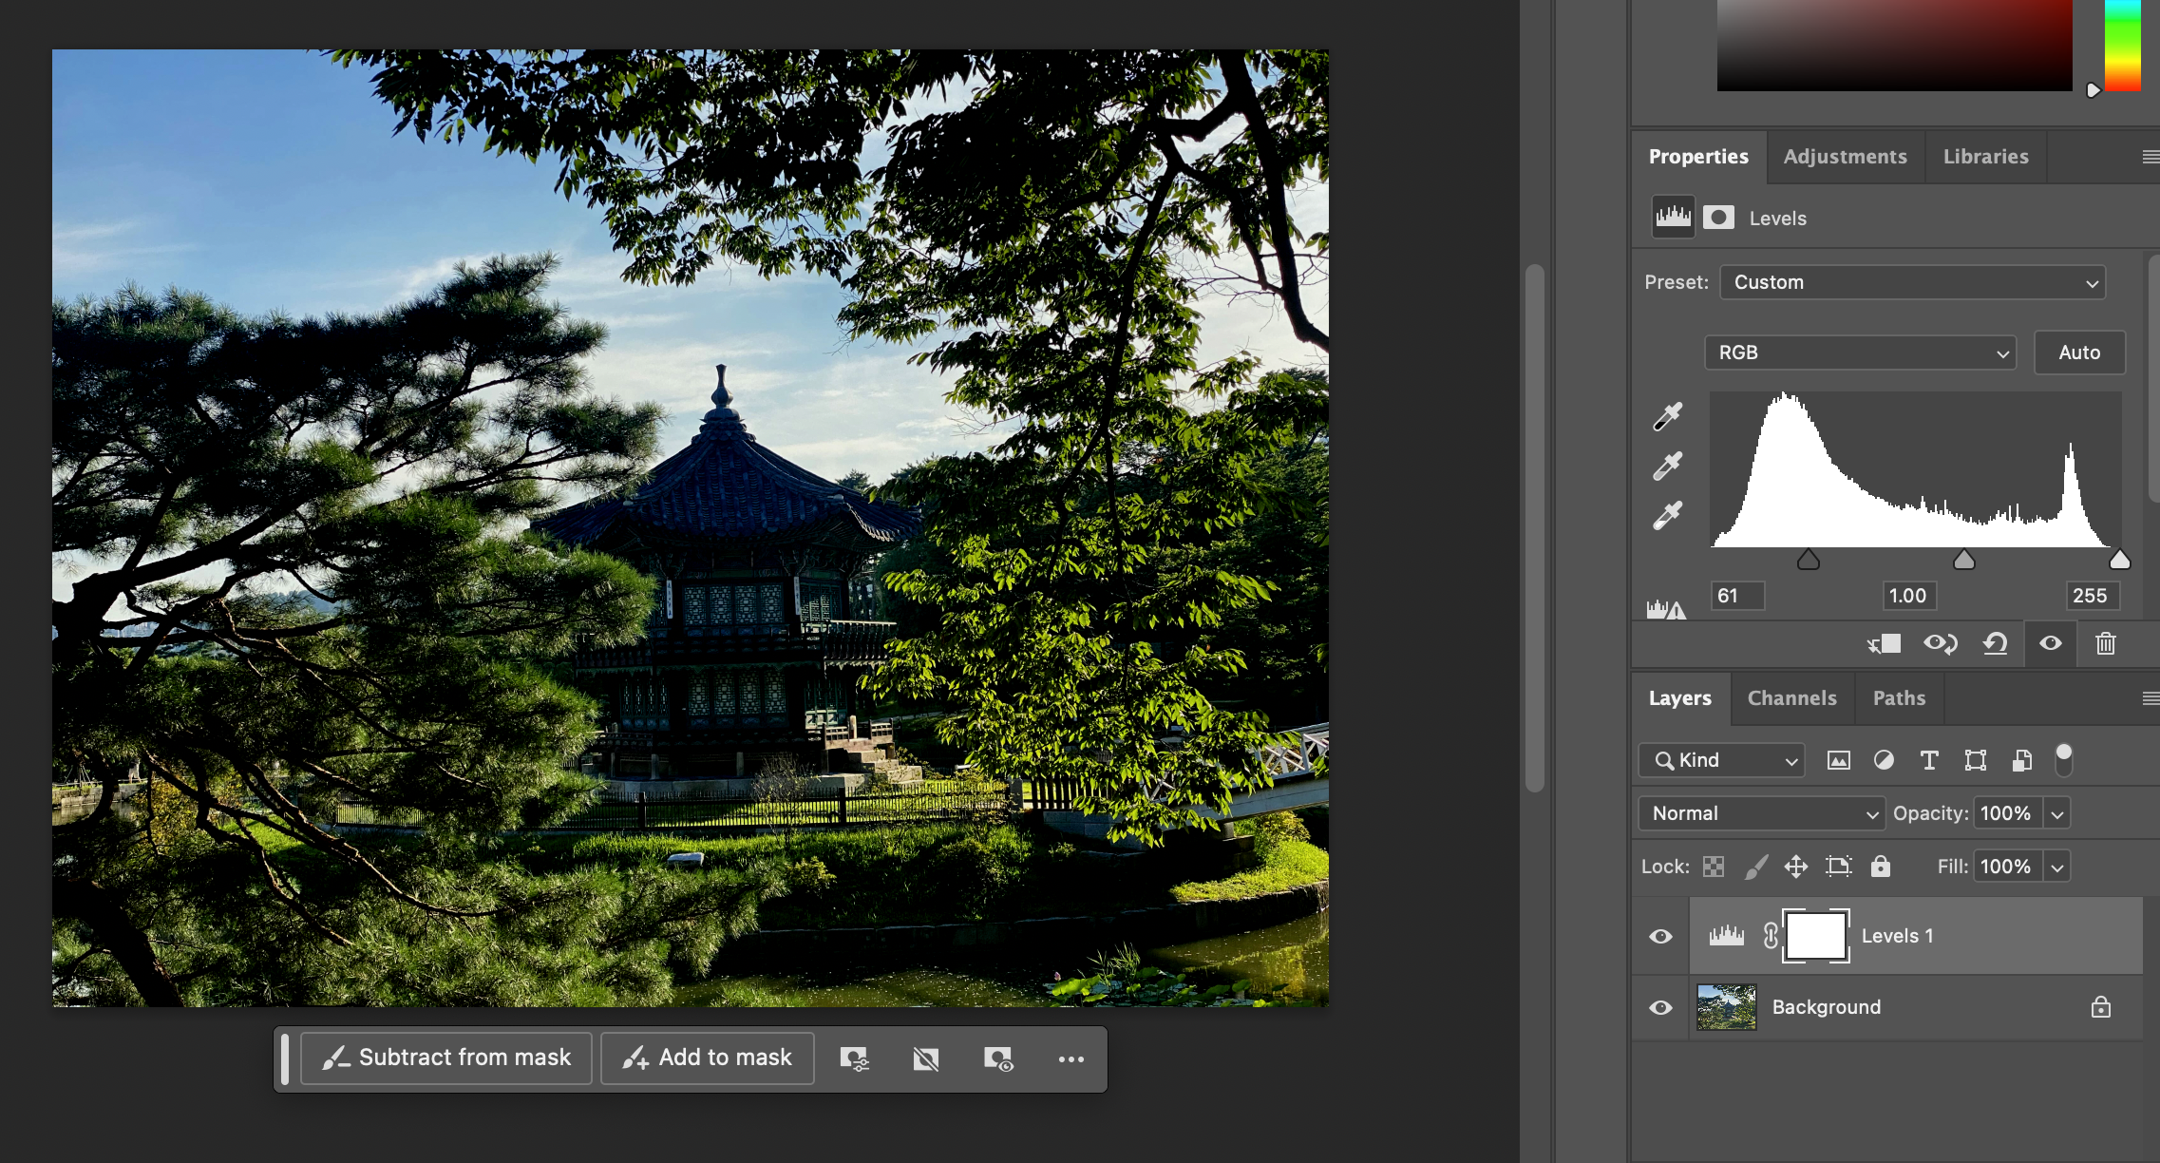The height and width of the screenshot is (1163, 2160).
Task: Hide the Background layer
Action: tap(1660, 1007)
